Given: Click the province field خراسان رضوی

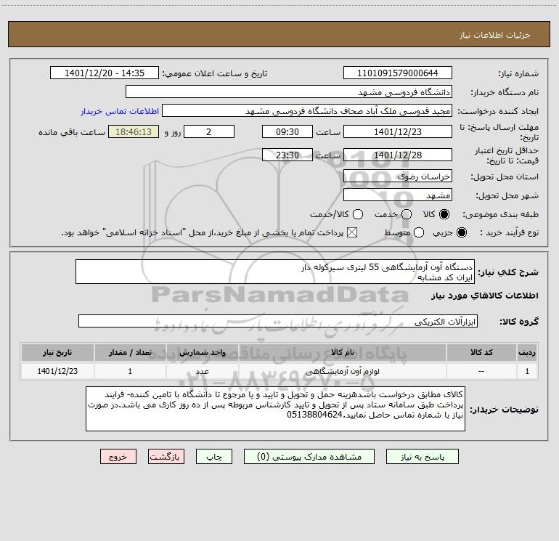Looking at the screenshot, I should [x=398, y=176].
